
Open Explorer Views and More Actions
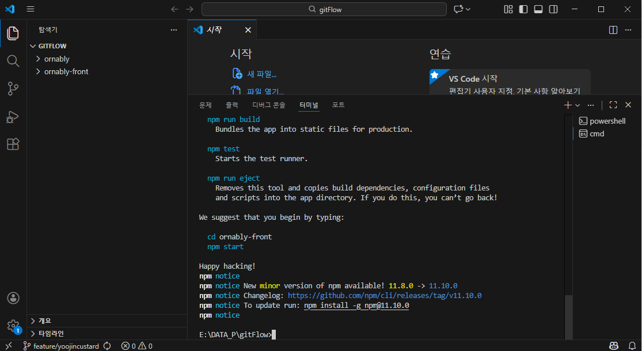pyautogui.click(x=174, y=30)
